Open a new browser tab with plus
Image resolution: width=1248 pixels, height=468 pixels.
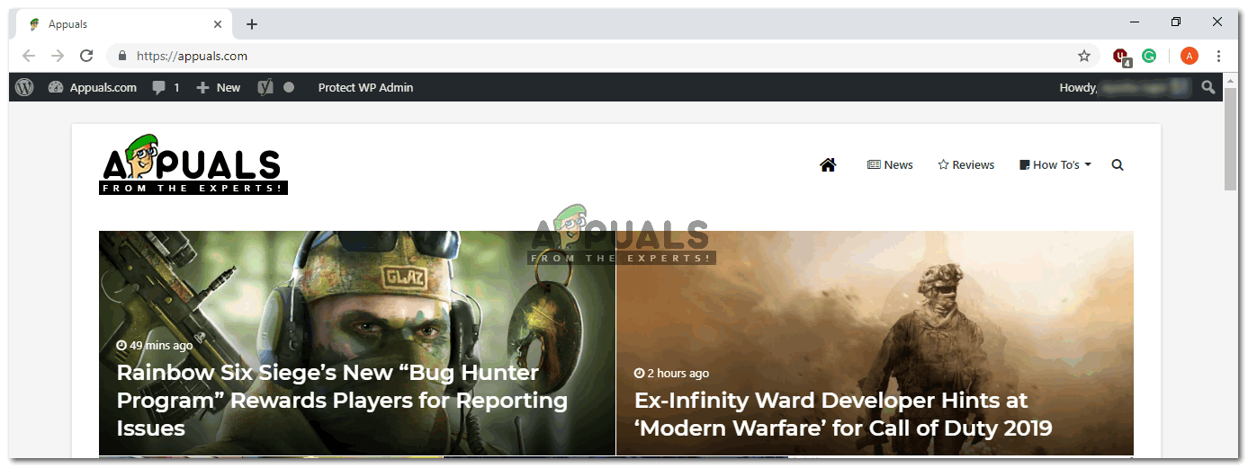tap(252, 24)
